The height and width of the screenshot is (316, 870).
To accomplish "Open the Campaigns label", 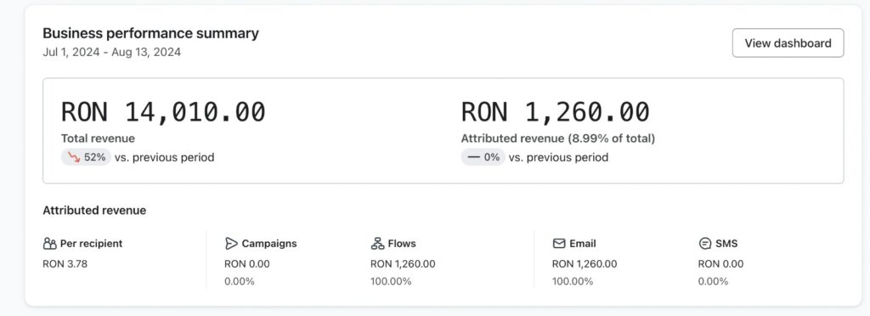I will [x=269, y=244].
